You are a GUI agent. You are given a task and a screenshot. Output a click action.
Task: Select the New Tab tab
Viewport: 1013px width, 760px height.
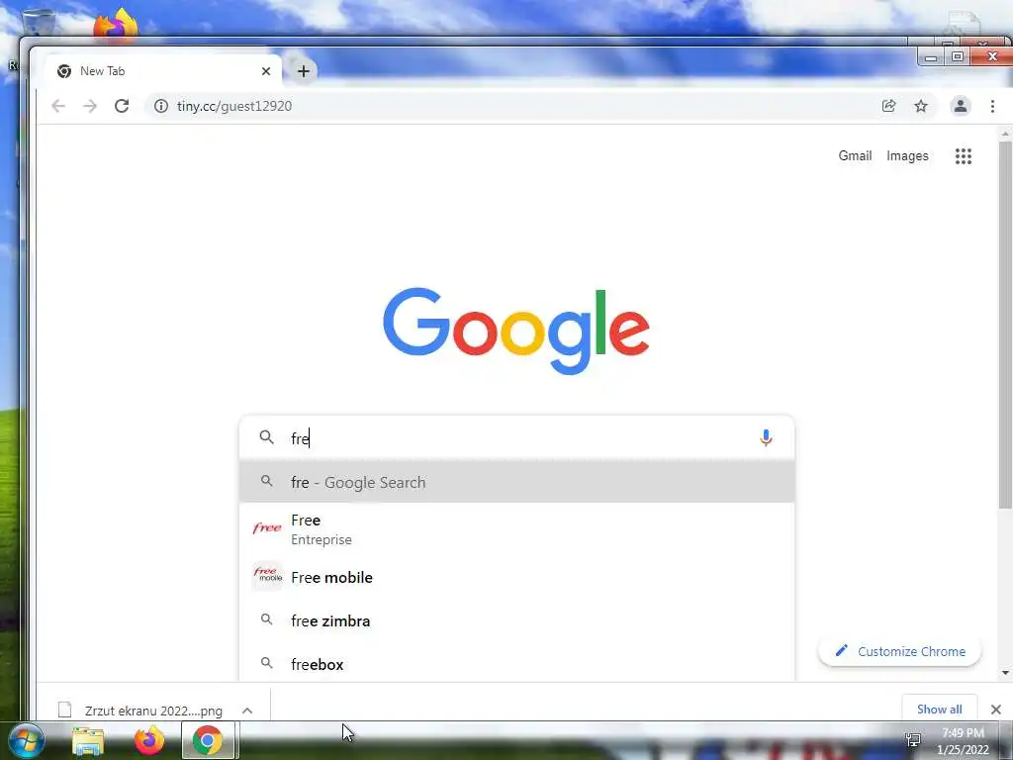161,71
